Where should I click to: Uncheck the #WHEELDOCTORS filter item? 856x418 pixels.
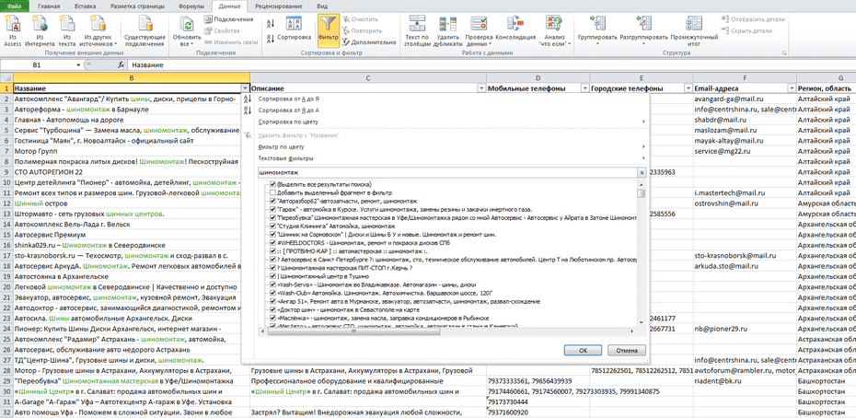point(273,242)
